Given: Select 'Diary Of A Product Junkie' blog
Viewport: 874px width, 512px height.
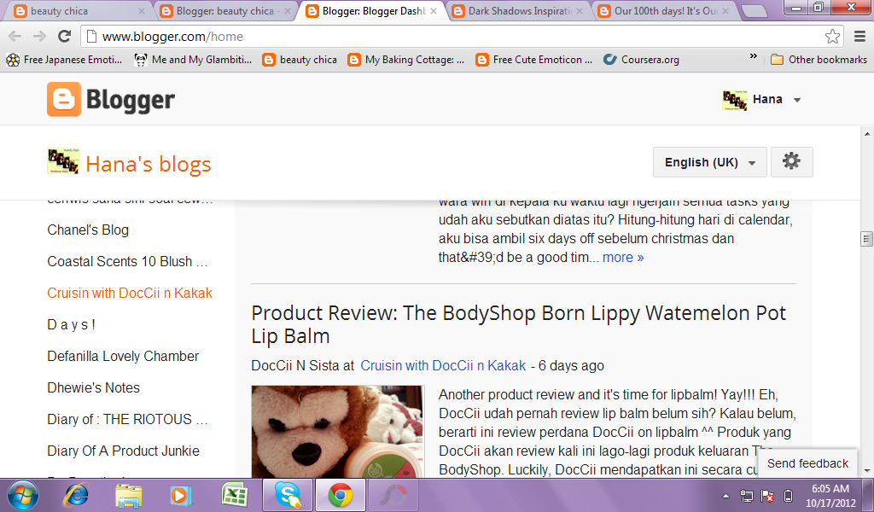Looking at the screenshot, I should tap(123, 451).
